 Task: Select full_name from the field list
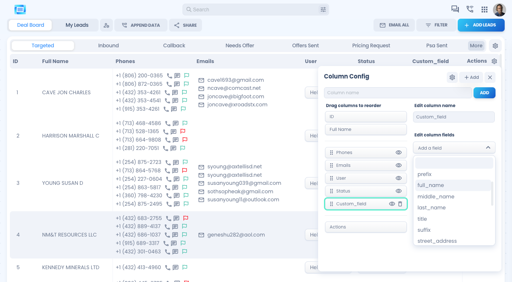[x=431, y=186]
